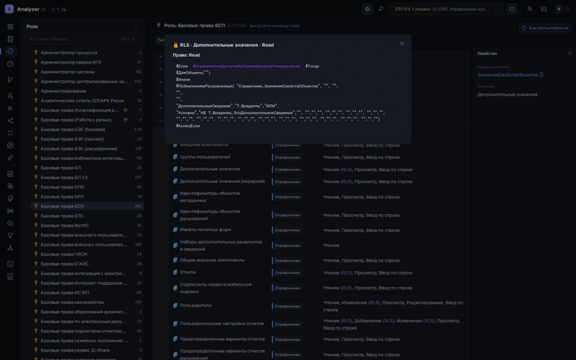Select the Администратор процесса role

click(87, 52)
